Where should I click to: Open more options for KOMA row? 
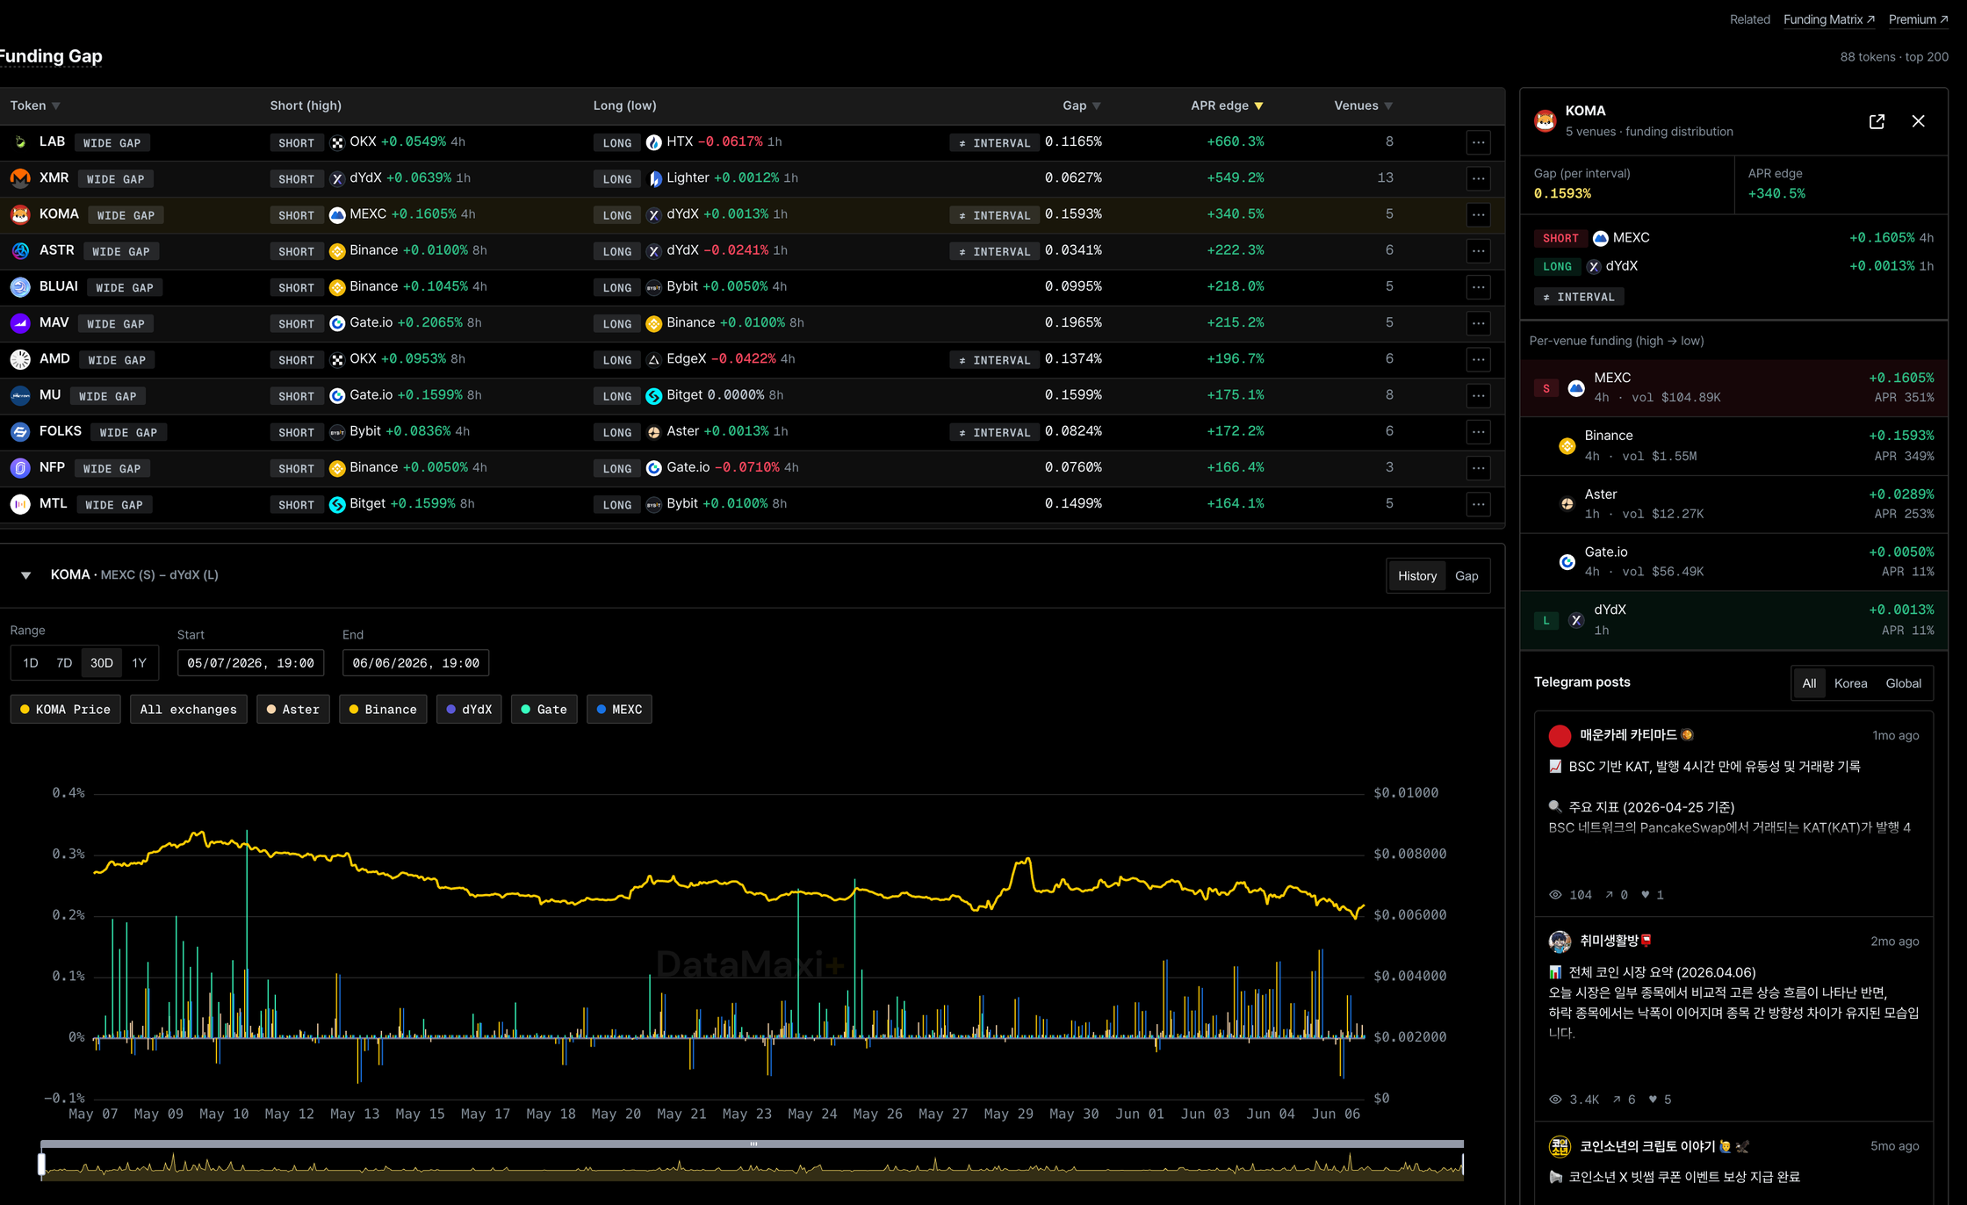coord(1479,214)
